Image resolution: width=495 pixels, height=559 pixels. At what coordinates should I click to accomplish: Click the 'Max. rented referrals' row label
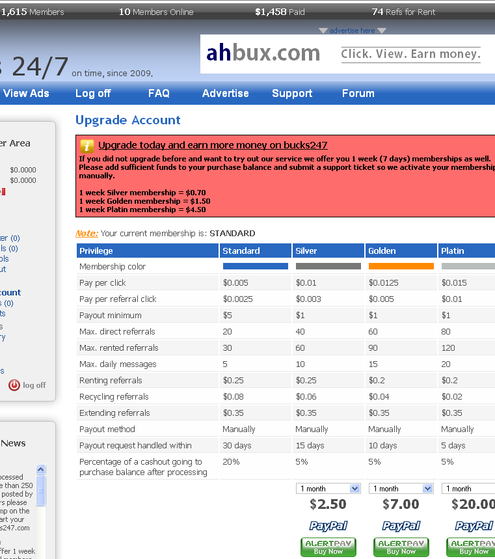pyautogui.click(x=118, y=348)
